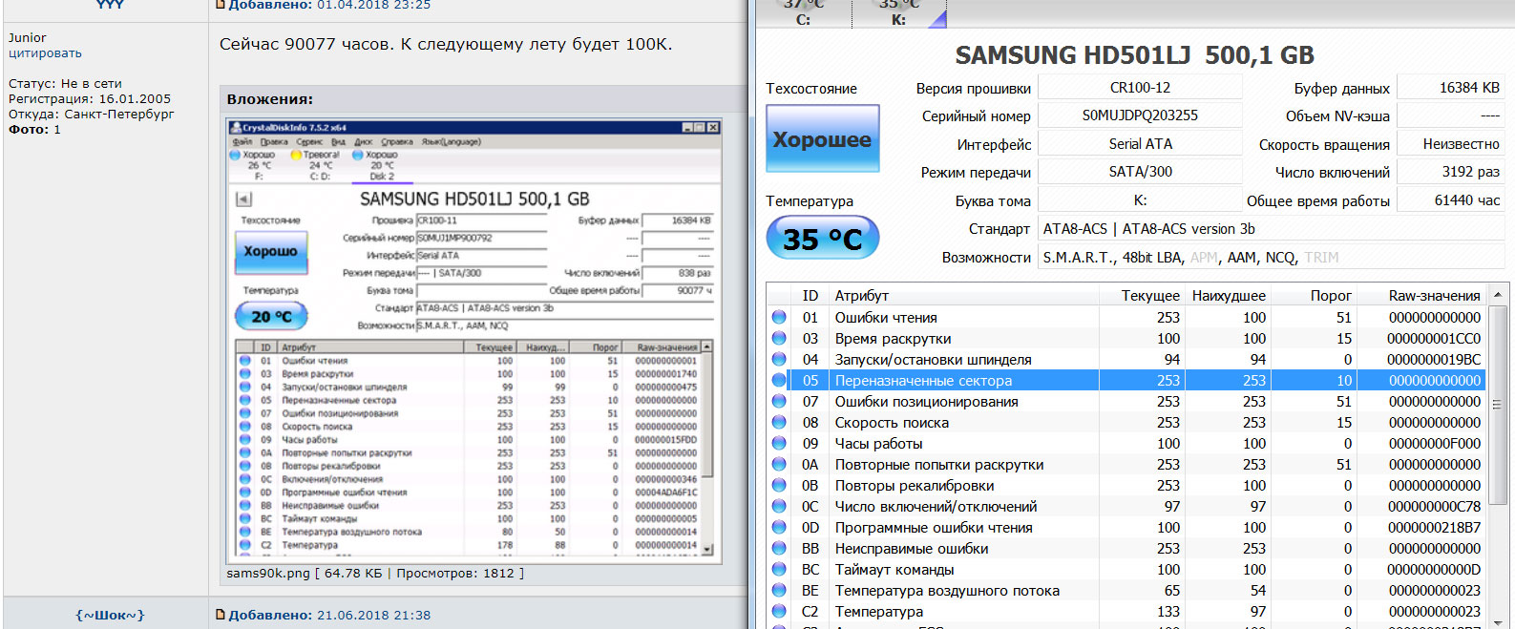This screenshot has width=1515, height=629.
Task: Click post icon beside date 21.06.2018 21:38
Action: coord(221,615)
